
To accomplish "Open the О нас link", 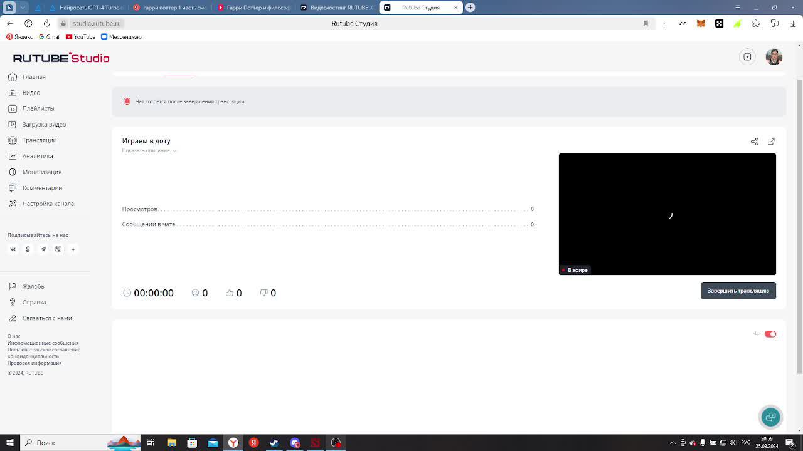I will pyautogui.click(x=14, y=336).
